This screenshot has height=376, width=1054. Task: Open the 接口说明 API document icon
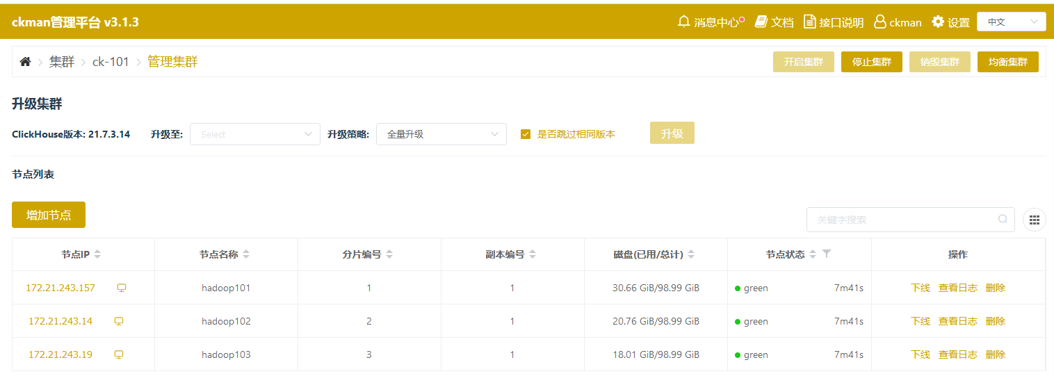809,22
